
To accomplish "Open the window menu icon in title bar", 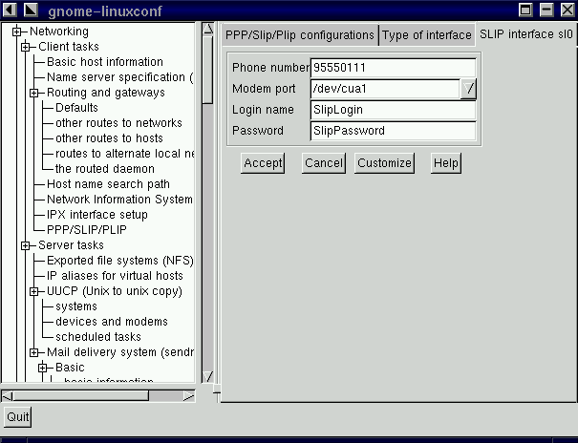I will coord(10,9).
